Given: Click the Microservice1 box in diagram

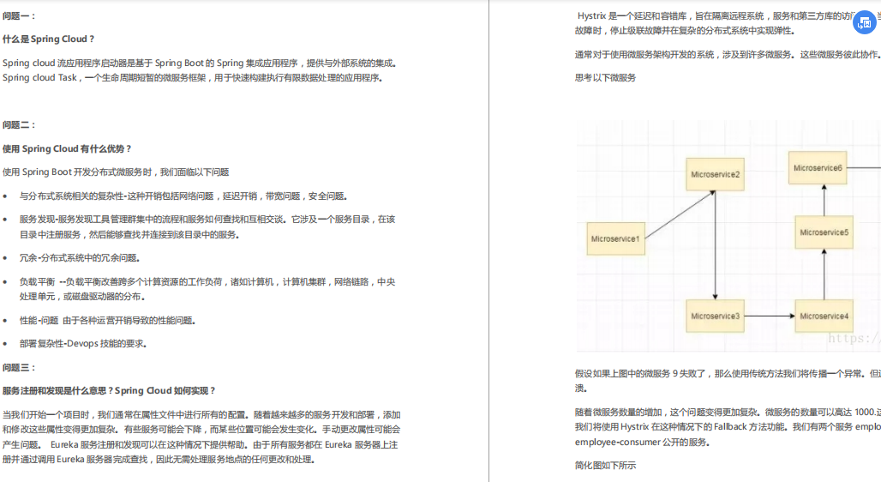Looking at the screenshot, I should (615, 238).
